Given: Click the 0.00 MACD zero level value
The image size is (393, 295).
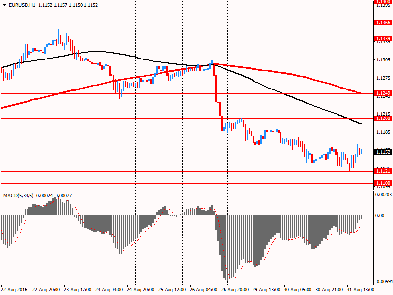Looking at the screenshot, I should click(380, 216).
